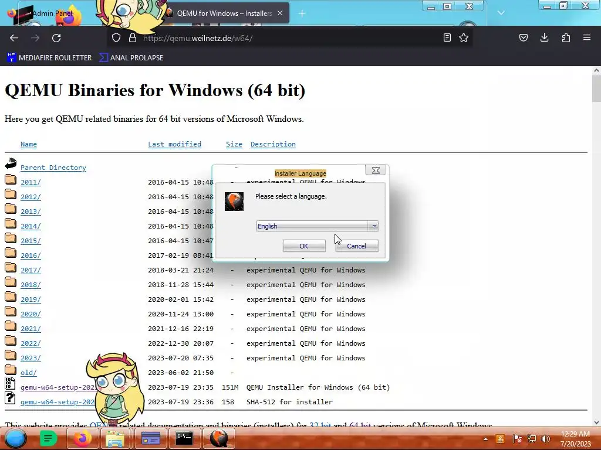Viewport: 601px width, 450px height.
Task: Reload the current page
Action: 56,38
